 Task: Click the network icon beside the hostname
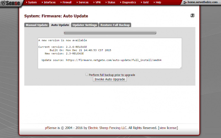click(x=185, y=2)
